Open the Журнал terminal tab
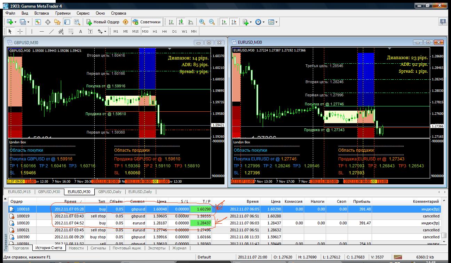451x263 pixels. coord(180,248)
